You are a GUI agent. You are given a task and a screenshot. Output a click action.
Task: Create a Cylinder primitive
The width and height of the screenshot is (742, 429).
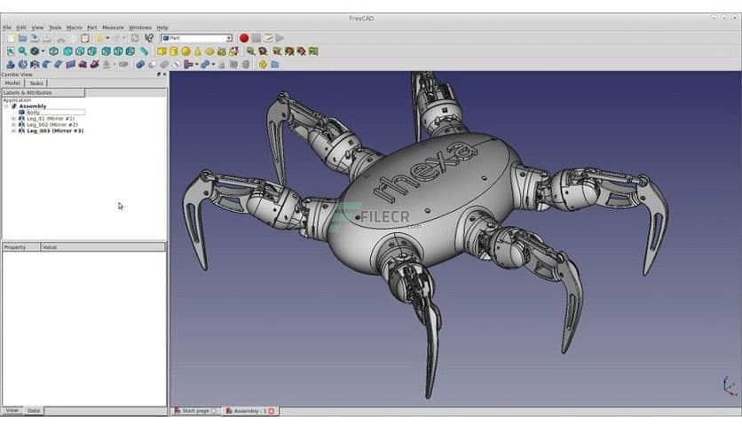pyautogui.click(x=174, y=51)
